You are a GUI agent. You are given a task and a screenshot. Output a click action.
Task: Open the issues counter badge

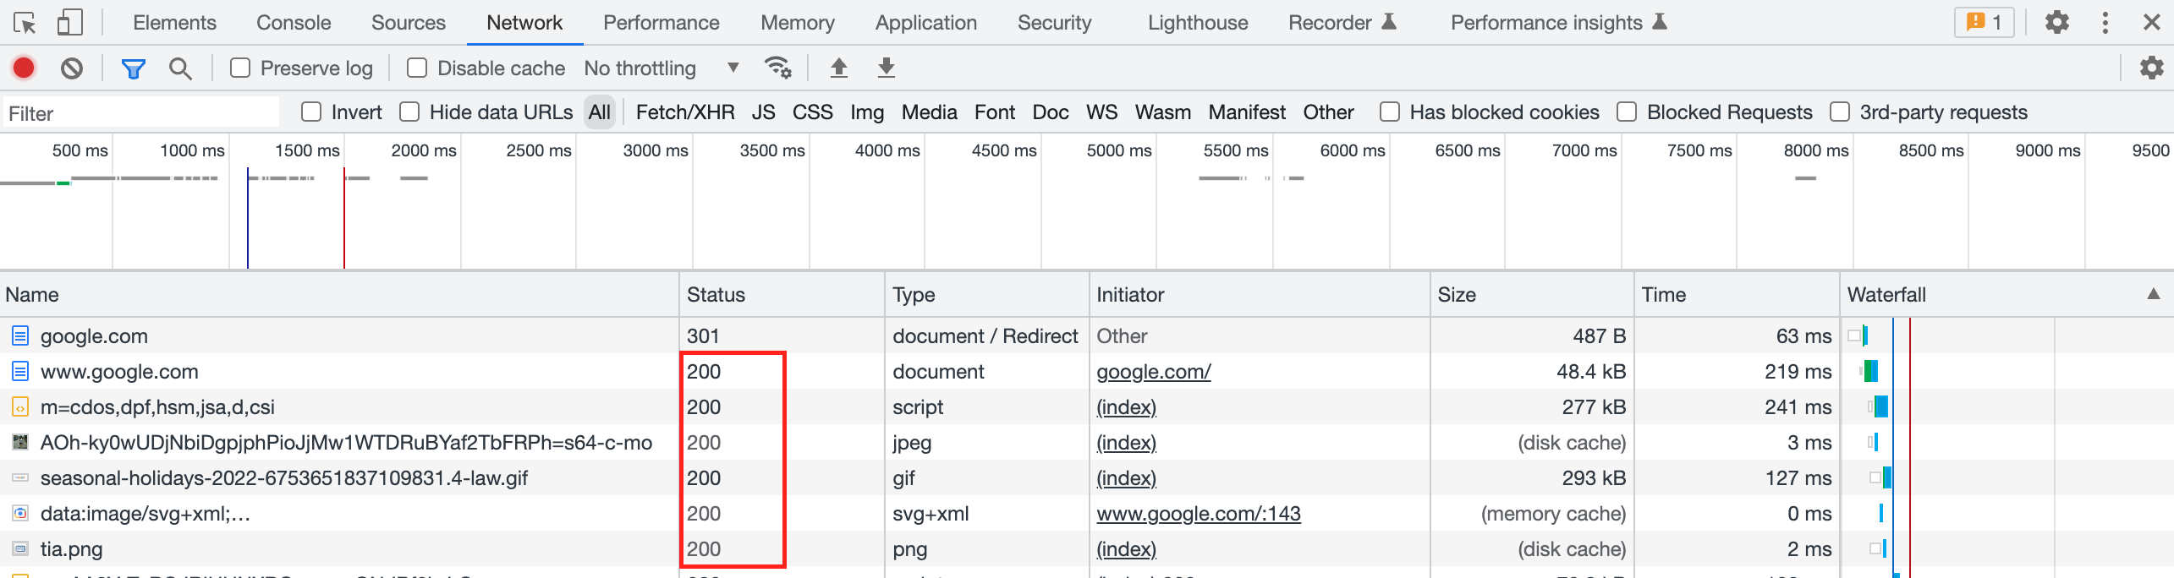tap(1984, 22)
